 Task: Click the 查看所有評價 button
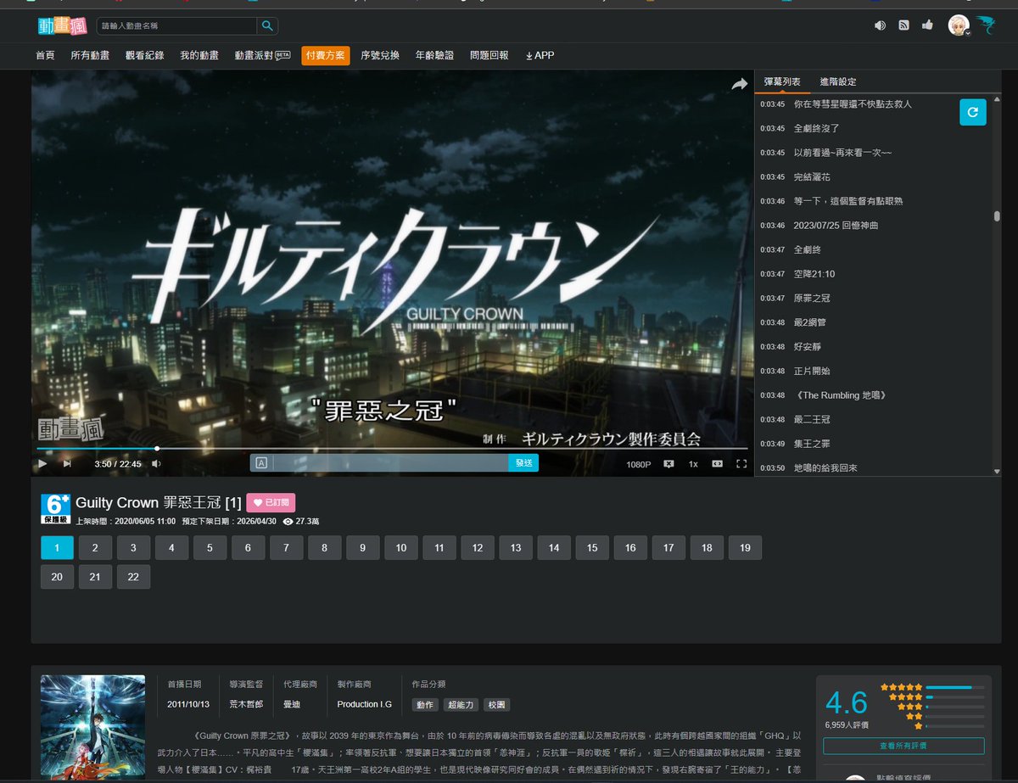coord(904,746)
